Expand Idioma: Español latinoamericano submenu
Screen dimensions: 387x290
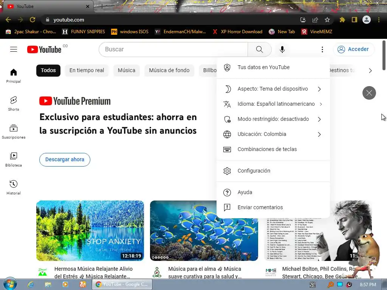(x=273, y=104)
